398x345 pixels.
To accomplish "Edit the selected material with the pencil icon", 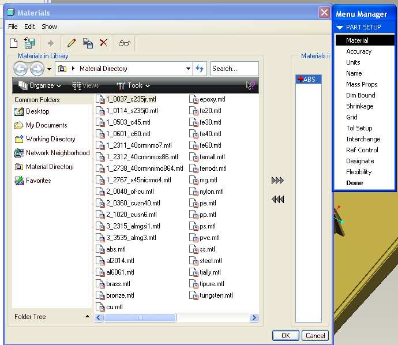I will click(72, 43).
